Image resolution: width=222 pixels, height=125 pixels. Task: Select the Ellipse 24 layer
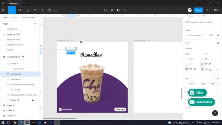click(x=15, y=100)
